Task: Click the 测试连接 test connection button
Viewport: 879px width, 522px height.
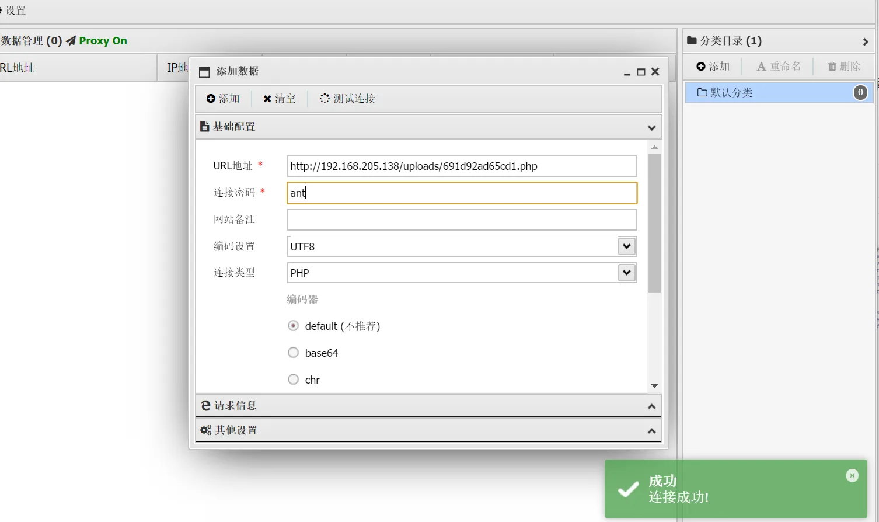Action: 347,99
